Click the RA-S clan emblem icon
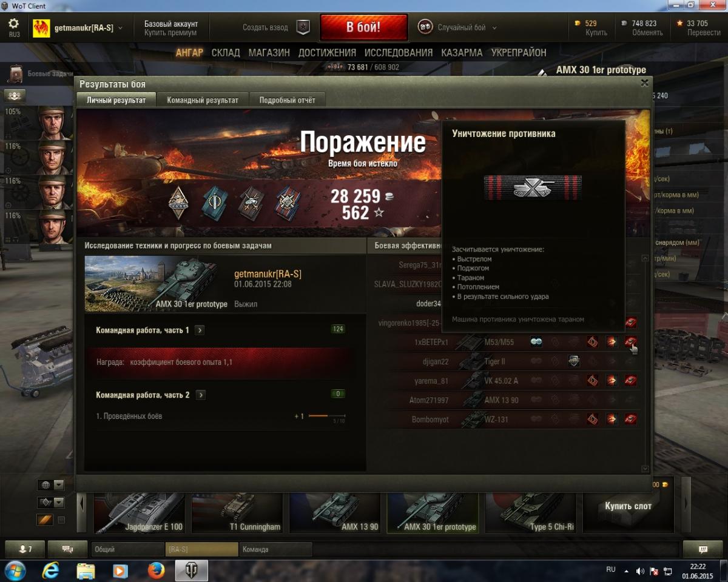This screenshot has height=582, width=728. [x=41, y=28]
